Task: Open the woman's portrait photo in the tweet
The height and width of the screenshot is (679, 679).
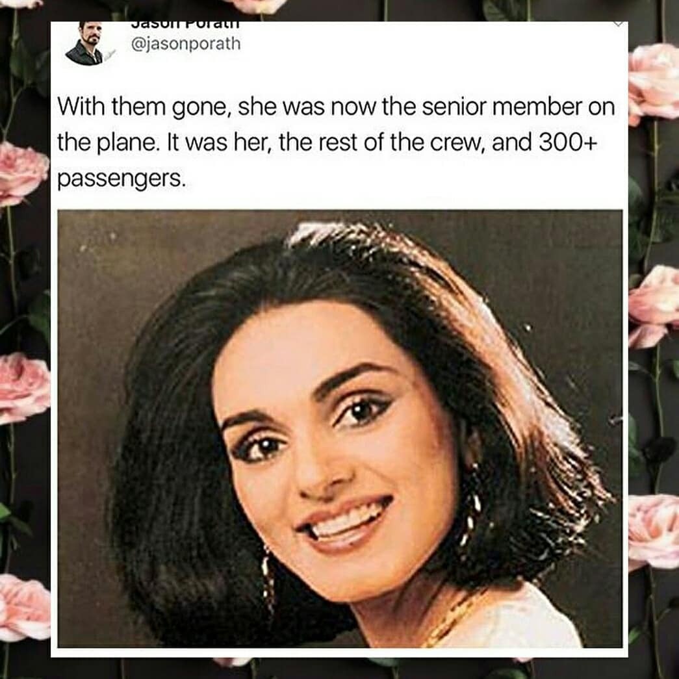Action: (x=340, y=429)
